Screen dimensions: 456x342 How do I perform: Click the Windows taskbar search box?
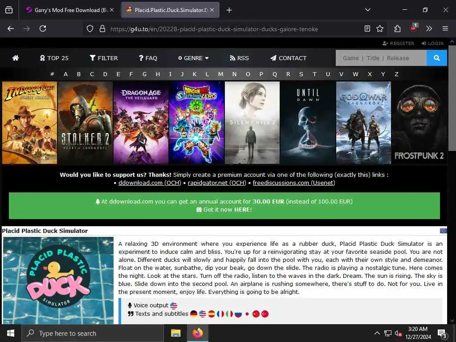93,333
